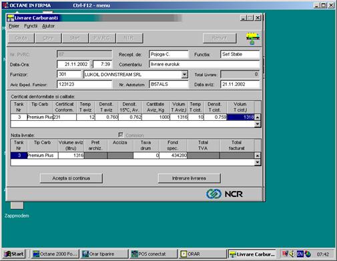The height and width of the screenshot is (261, 337).
Task: Click the Windows Start button
Action: tap(14, 254)
